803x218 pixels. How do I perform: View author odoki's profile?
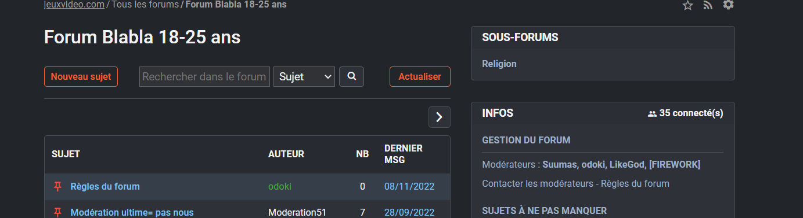[280, 186]
